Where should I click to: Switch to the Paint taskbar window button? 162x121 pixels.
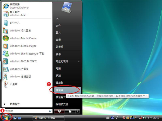point(49,118)
